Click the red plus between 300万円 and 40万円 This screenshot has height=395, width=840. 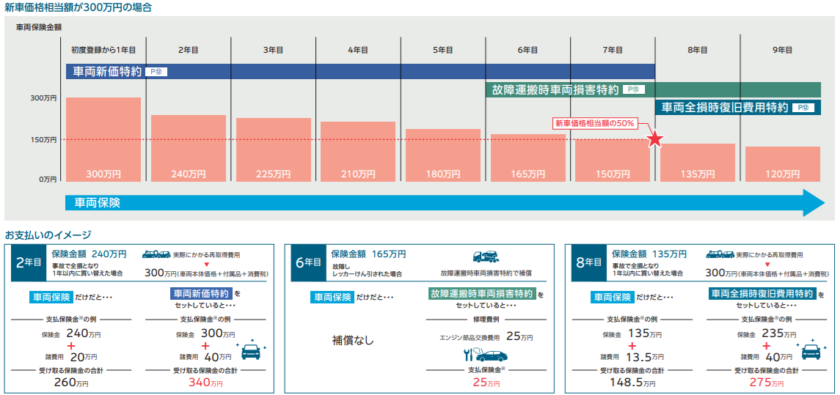click(205, 345)
